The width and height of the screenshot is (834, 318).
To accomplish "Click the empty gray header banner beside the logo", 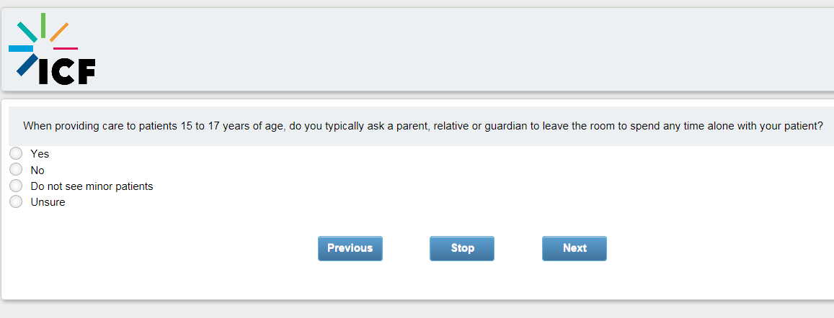I will tap(461, 50).
